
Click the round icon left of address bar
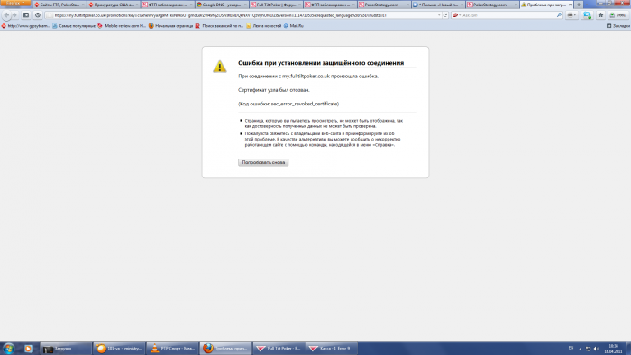(38, 15)
